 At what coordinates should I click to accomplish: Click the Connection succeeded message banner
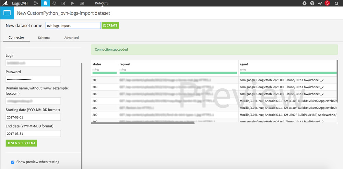tap(214, 50)
